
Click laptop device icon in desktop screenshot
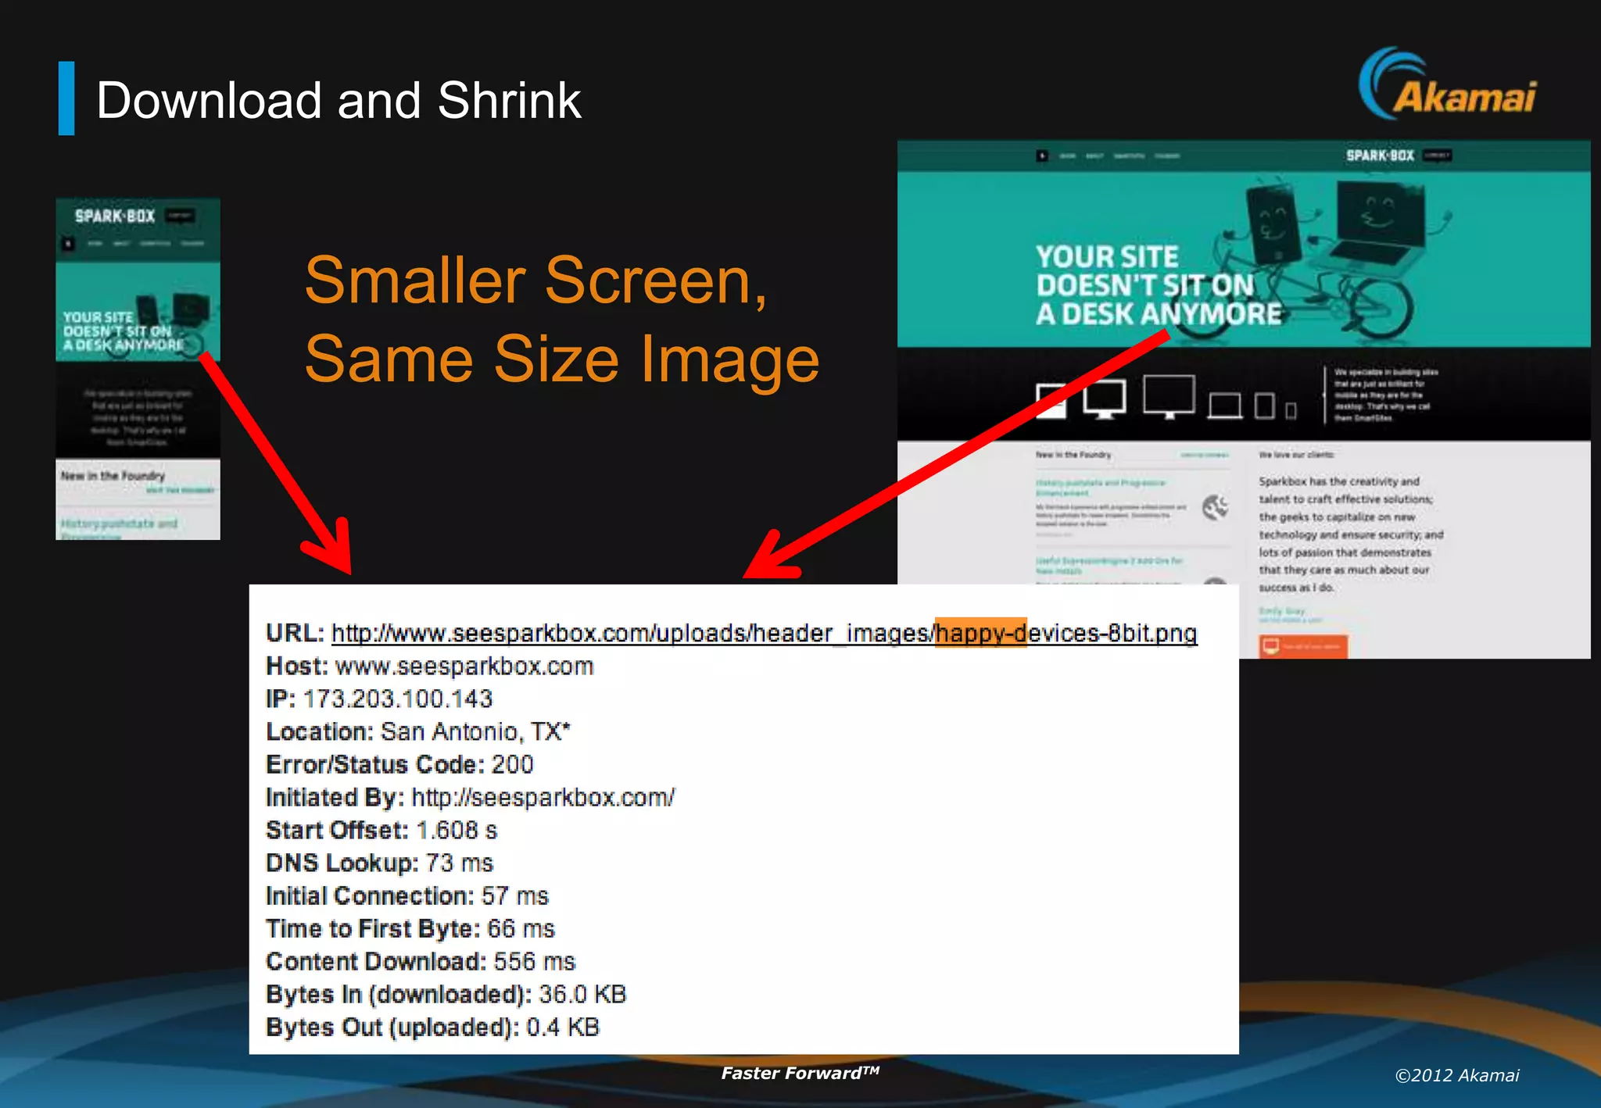tap(1225, 406)
